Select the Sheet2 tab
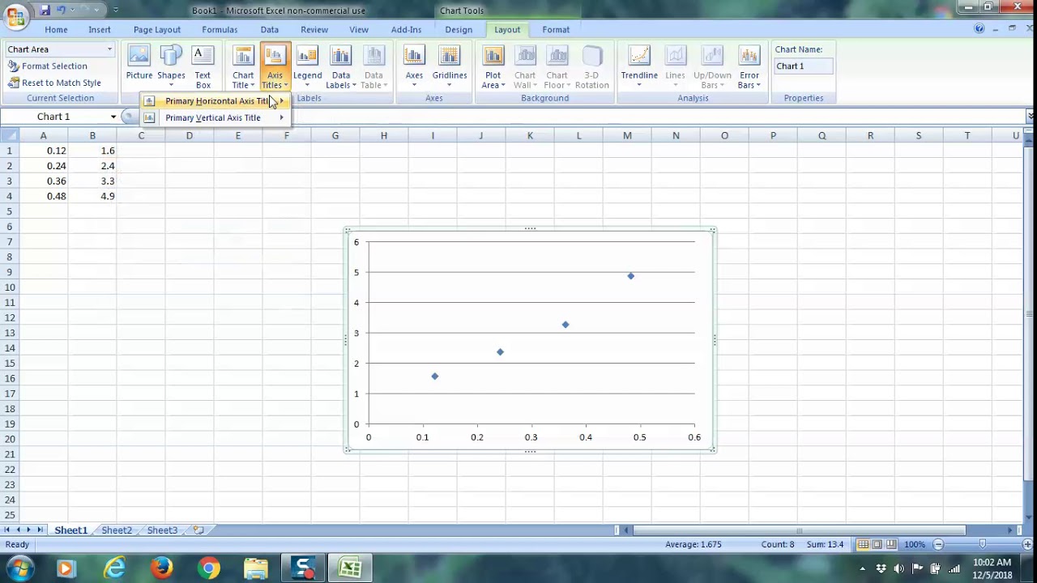The height and width of the screenshot is (583, 1037). [x=117, y=530]
